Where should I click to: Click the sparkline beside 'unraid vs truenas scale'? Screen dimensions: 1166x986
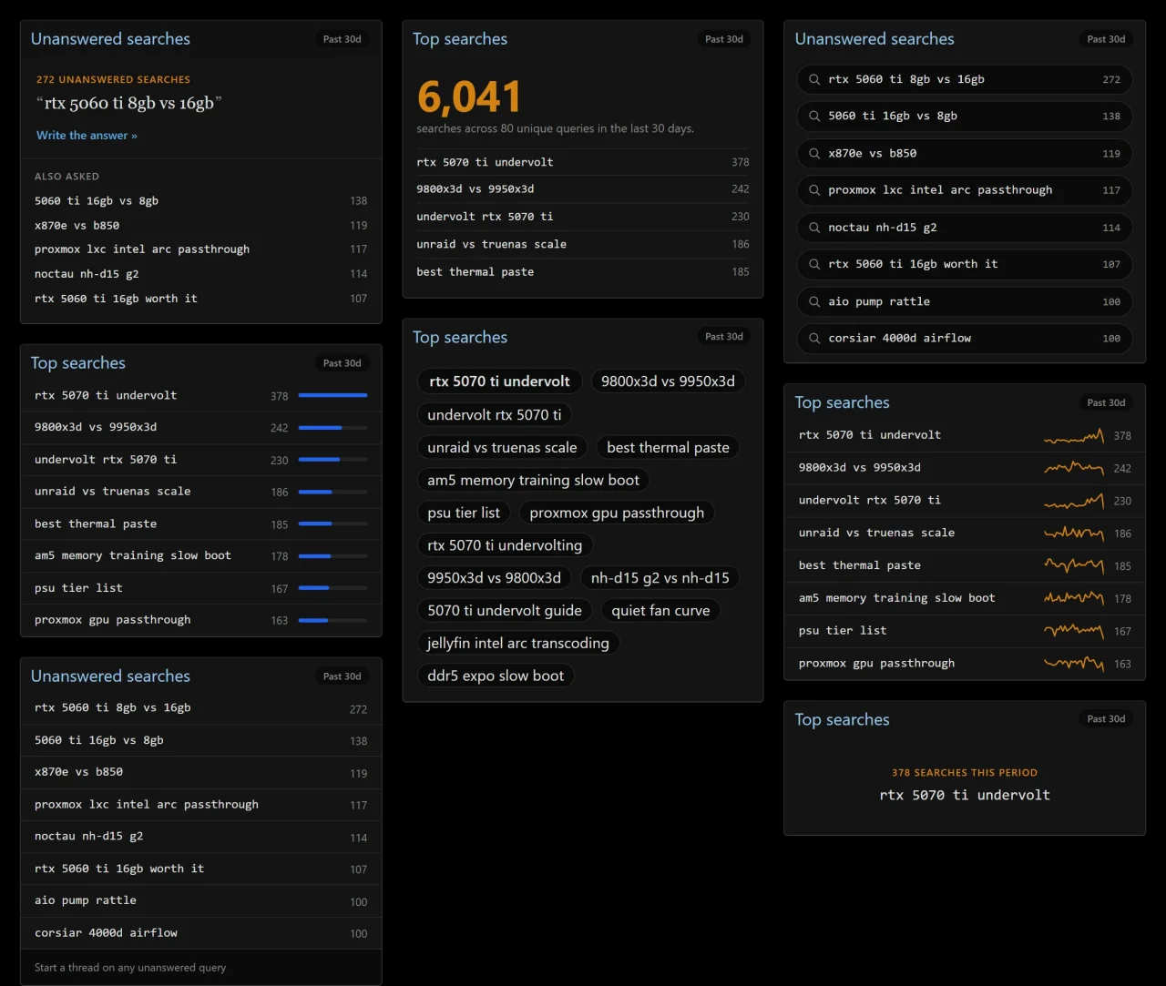coord(1074,533)
